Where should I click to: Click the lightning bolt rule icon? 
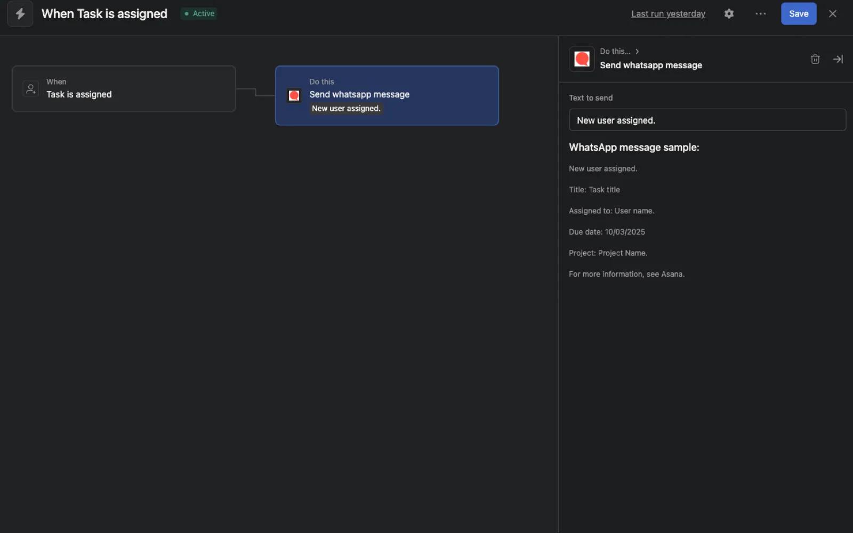click(x=20, y=14)
